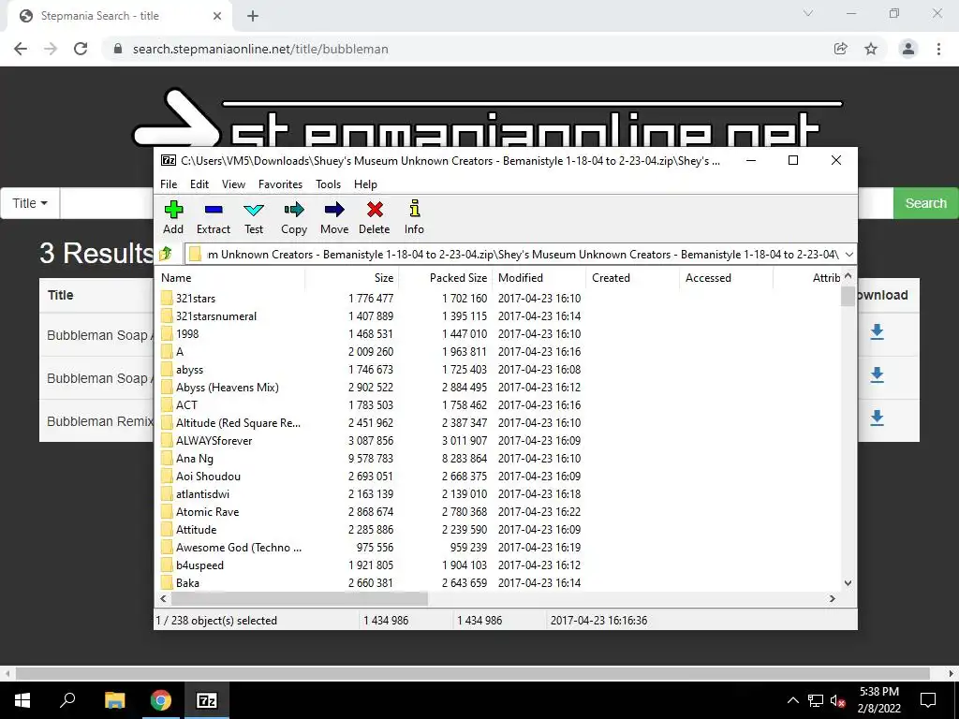Click into the 7-Zip path field
The width and height of the screenshot is (959, 719).
520,255
